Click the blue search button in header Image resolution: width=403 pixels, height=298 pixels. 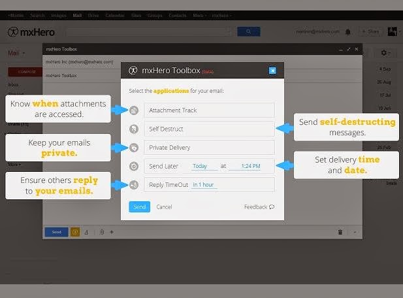pos(249,31)
